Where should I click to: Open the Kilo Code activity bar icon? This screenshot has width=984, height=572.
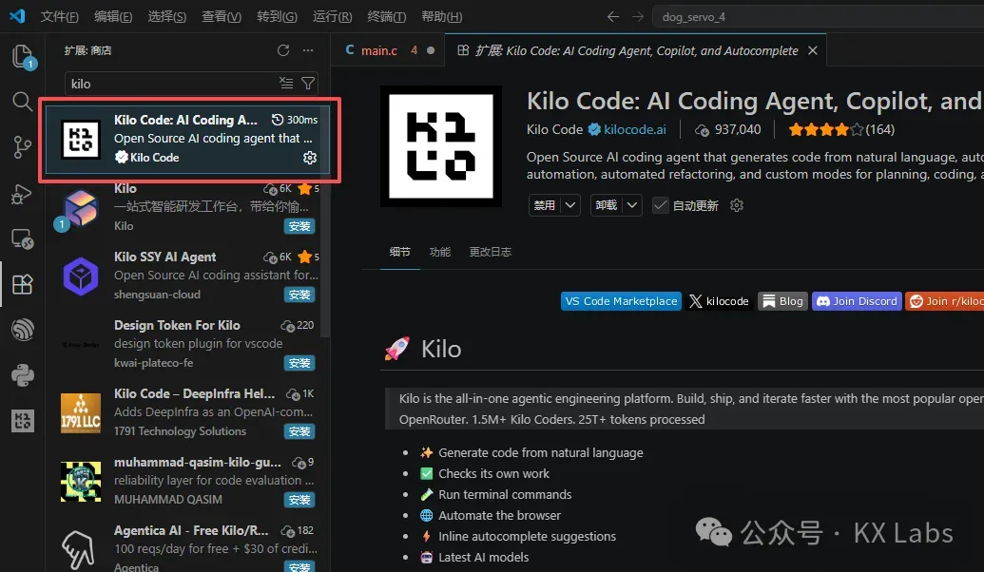point(22,420)
